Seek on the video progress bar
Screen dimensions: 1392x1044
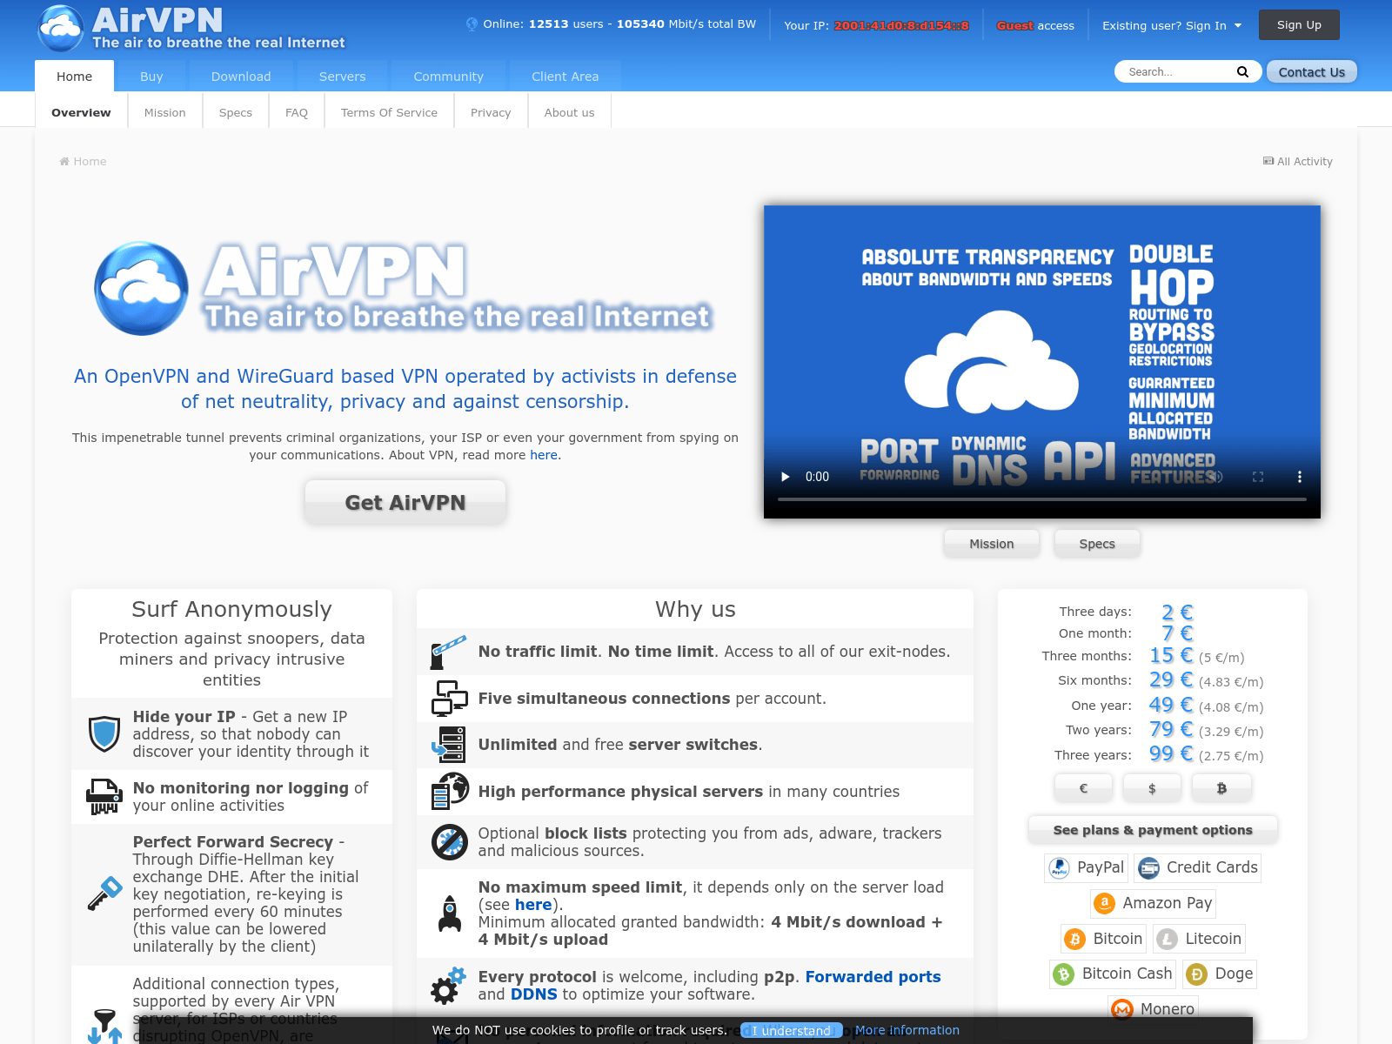tap(1042, 499)
